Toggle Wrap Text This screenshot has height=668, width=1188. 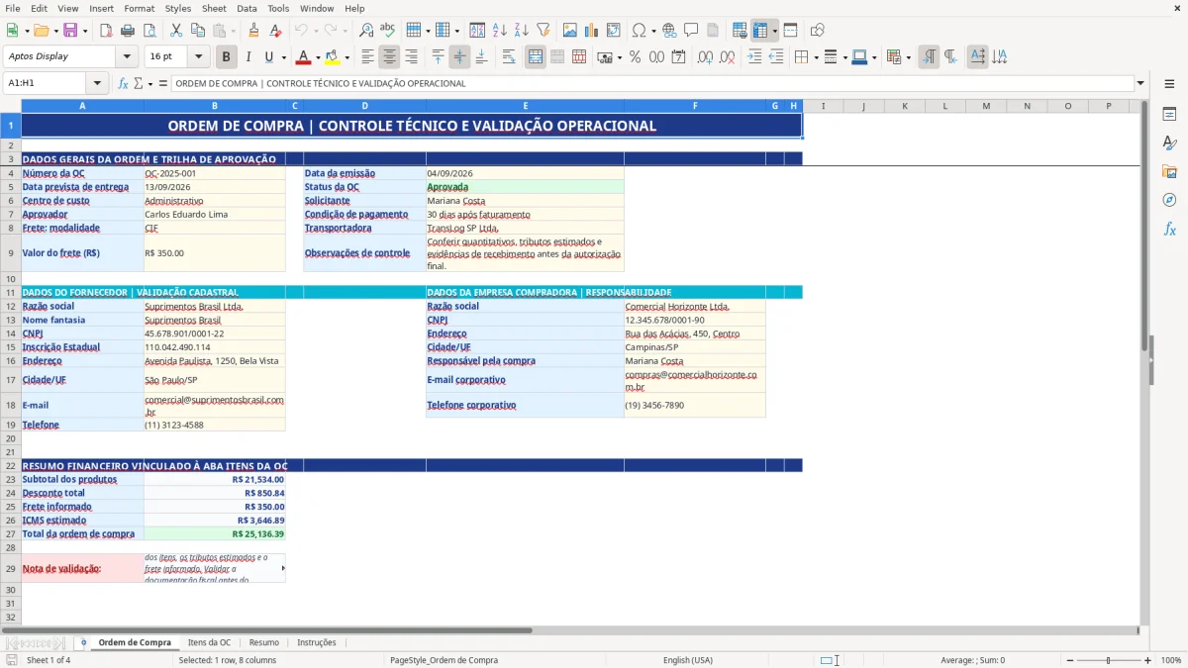pos(509,57)
